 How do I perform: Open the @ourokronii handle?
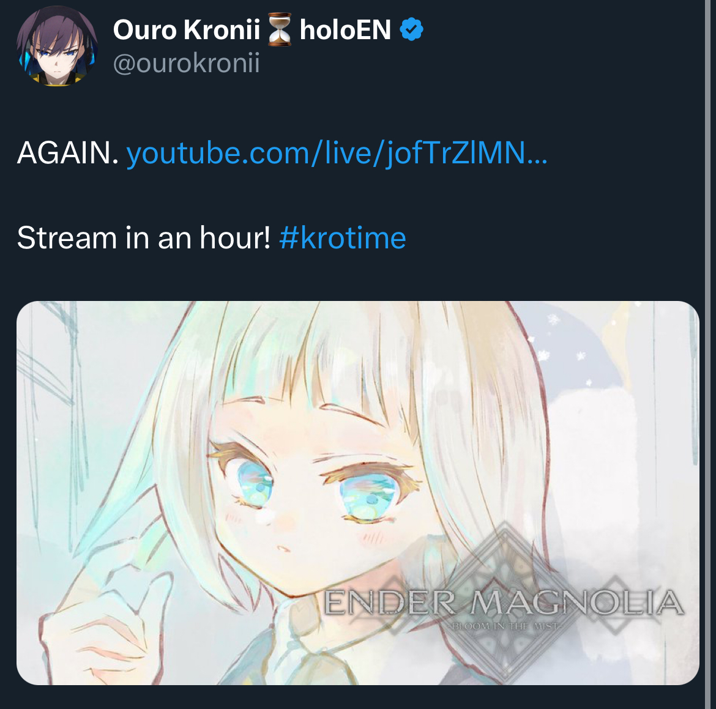pos(186,62)
